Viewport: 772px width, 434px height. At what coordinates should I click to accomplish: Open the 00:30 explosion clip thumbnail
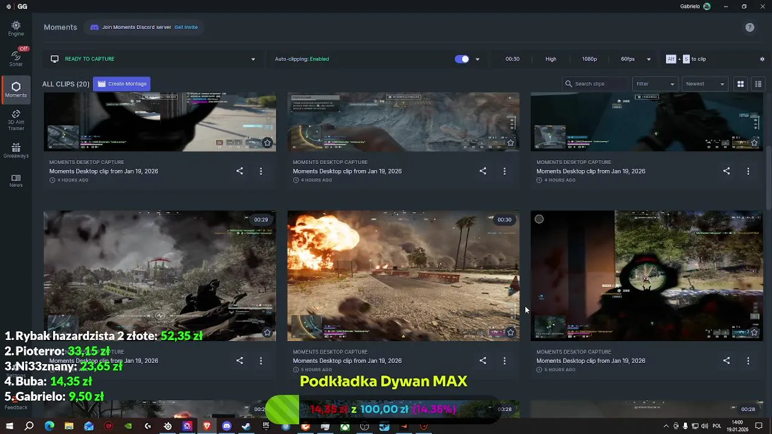pyautogui.click(x=403, y=275)
